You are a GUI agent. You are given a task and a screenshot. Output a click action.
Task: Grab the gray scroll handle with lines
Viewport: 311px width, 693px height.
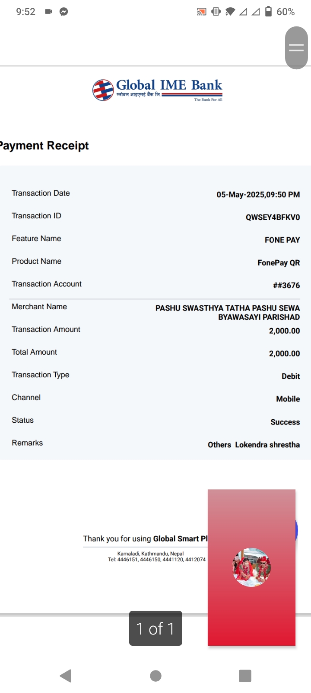[296, 48]
